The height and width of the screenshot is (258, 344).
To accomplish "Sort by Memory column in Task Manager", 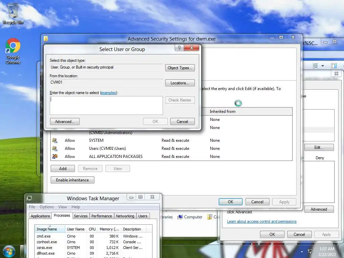I will (109, 229).
